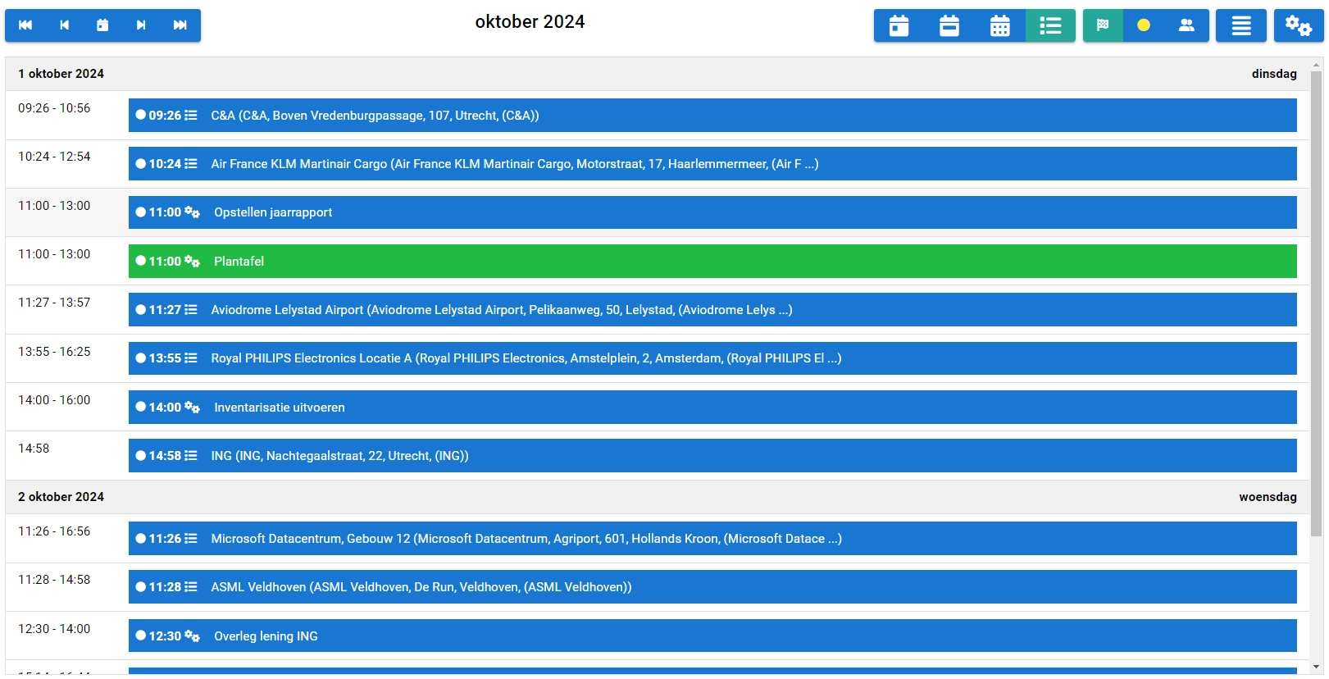Go to next period with step-forward arrow
Image resolution: width=1329 pixels, height=679 pixels.
pos(141,25)
